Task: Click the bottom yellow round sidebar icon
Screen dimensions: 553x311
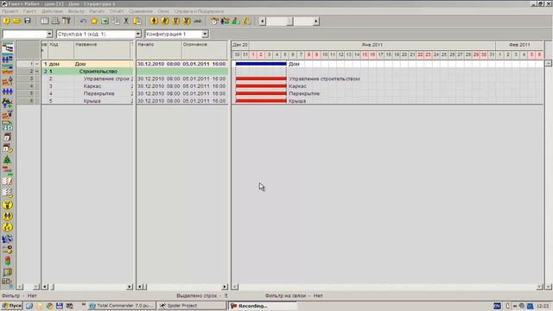Action: pyautogui.click(x=7, y=227)
